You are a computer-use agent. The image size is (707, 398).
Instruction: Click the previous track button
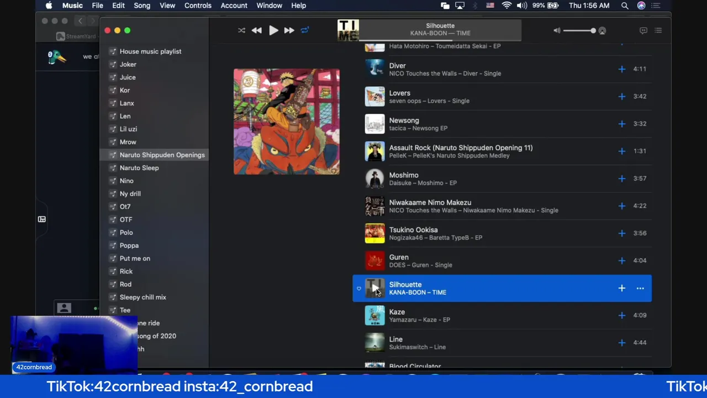pos(257,30)
